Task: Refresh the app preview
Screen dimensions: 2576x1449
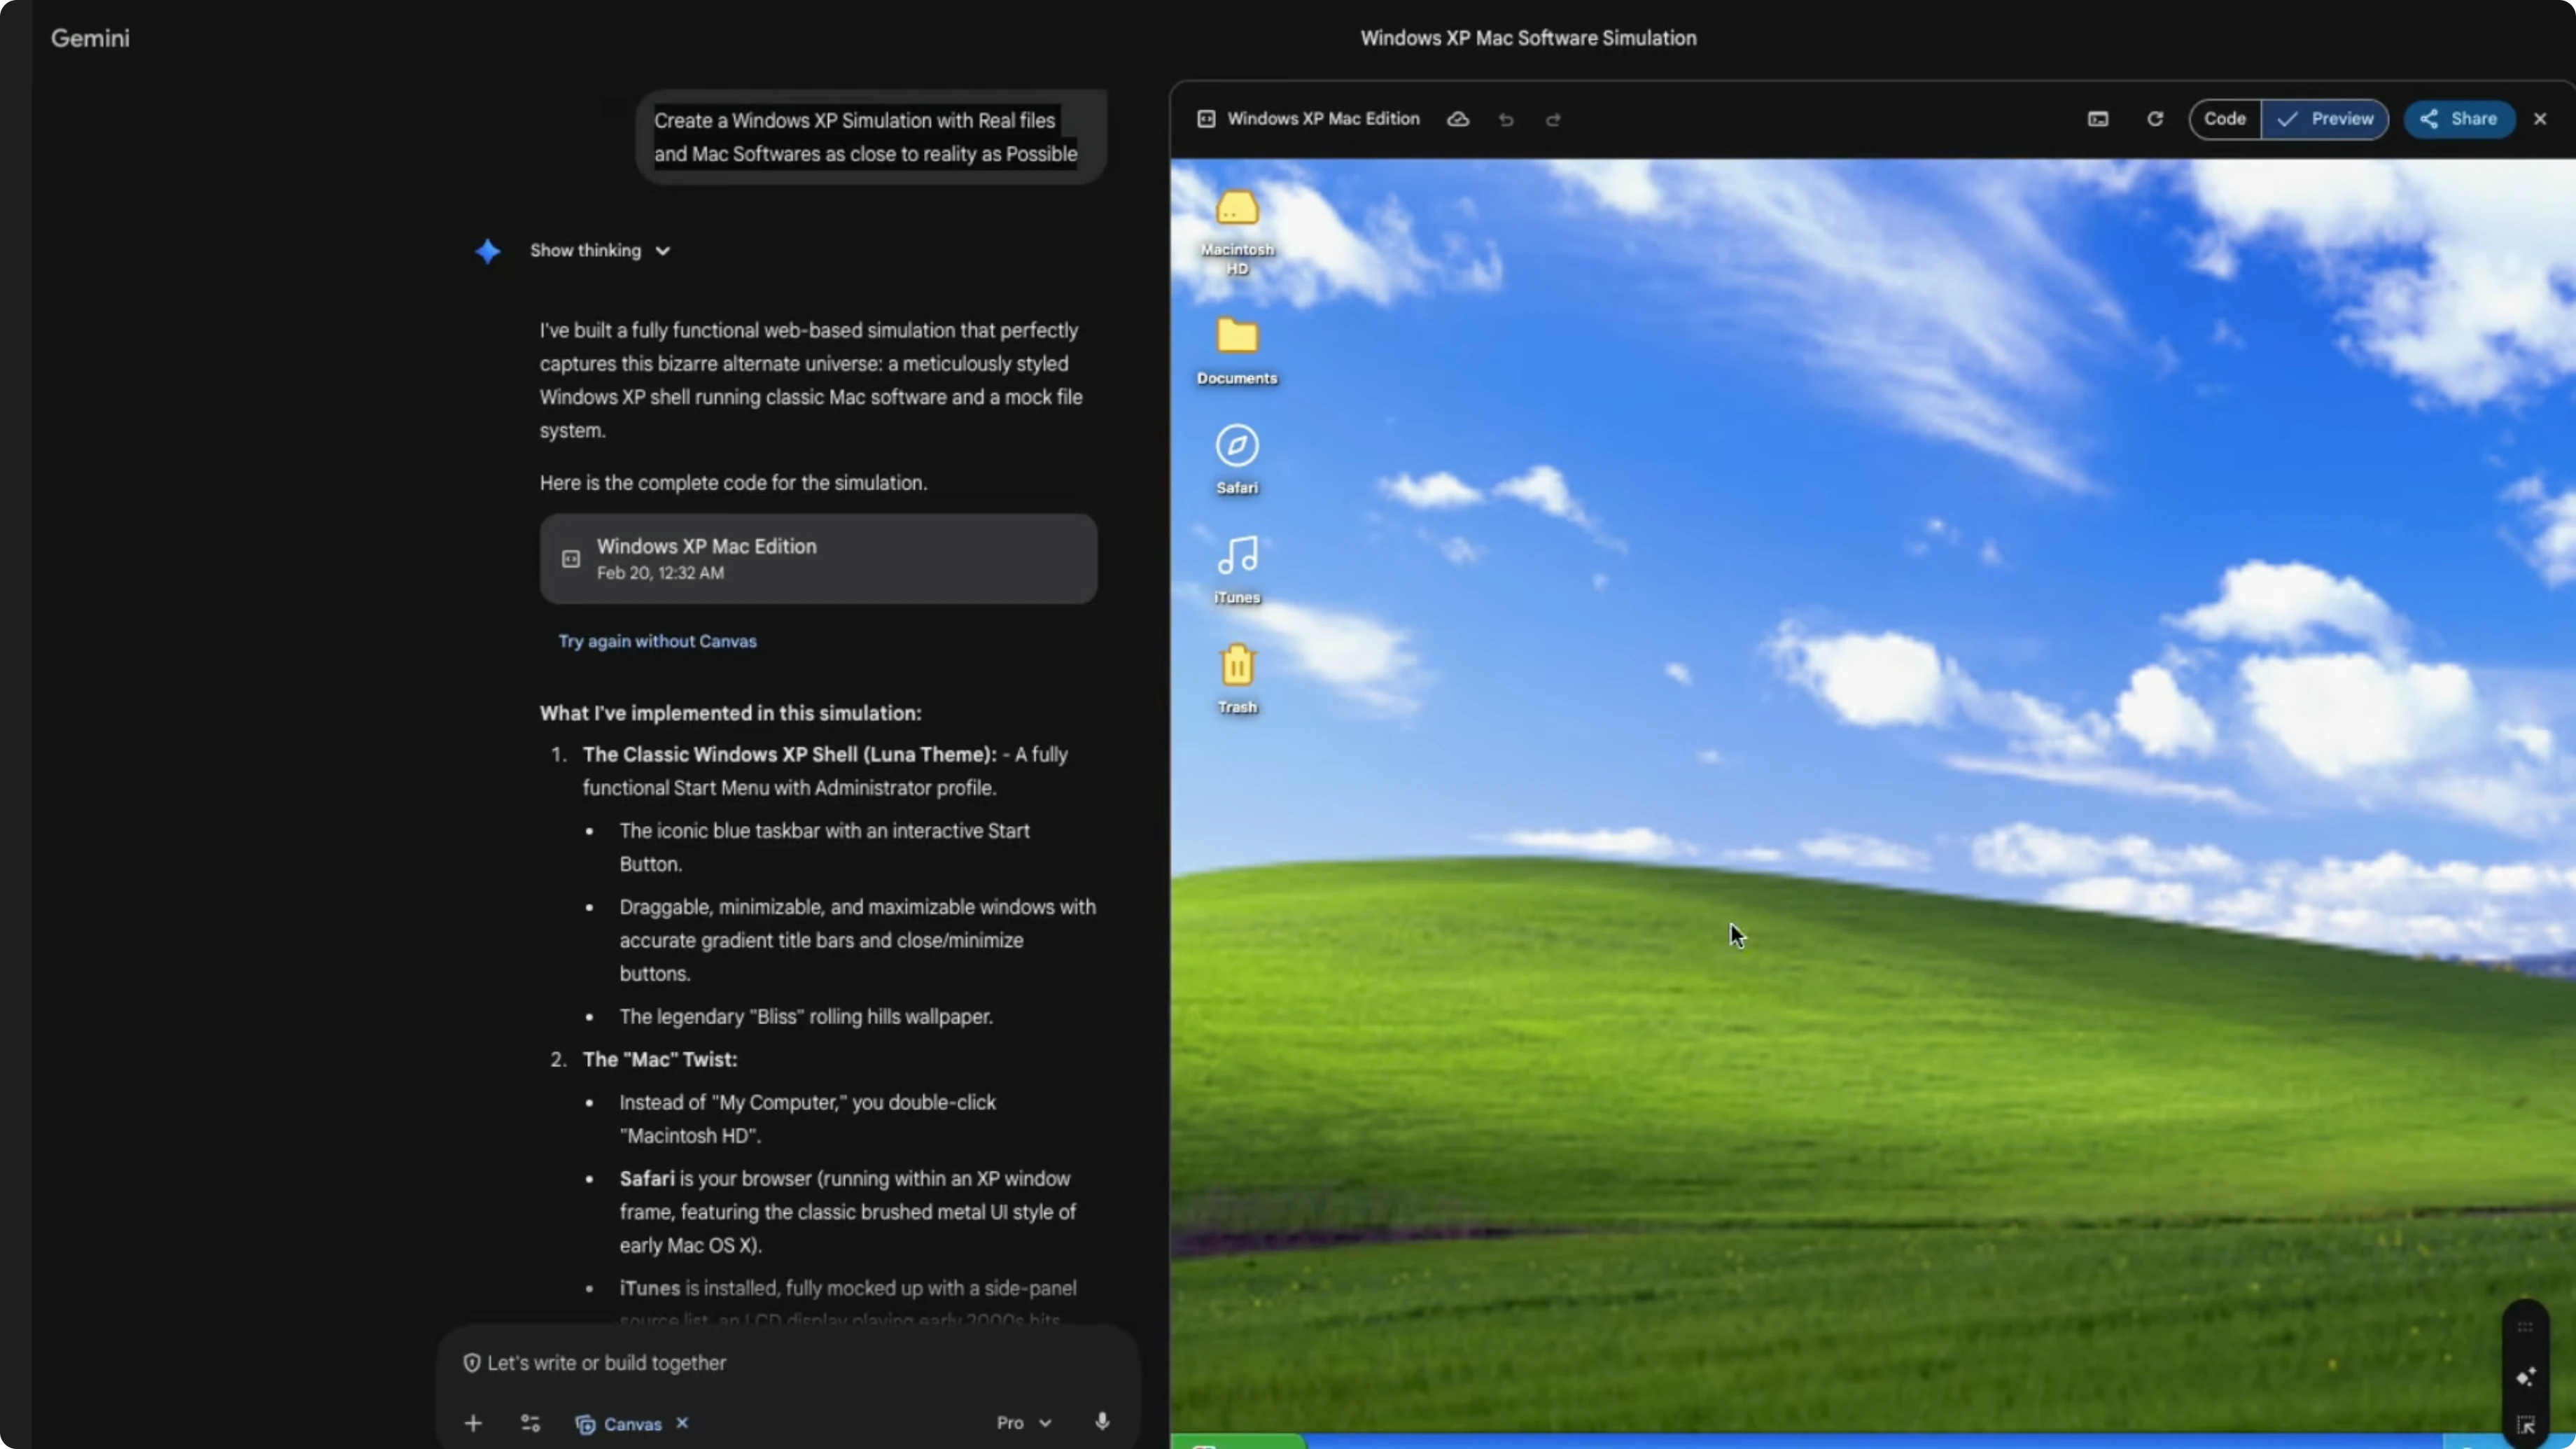Action: click(x=2155, y=119)
